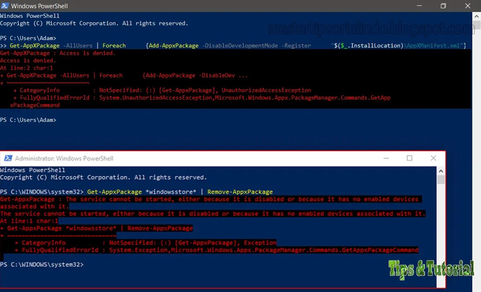Click the 'PS C:\Users\Adam>' prompt below the error

28,120
